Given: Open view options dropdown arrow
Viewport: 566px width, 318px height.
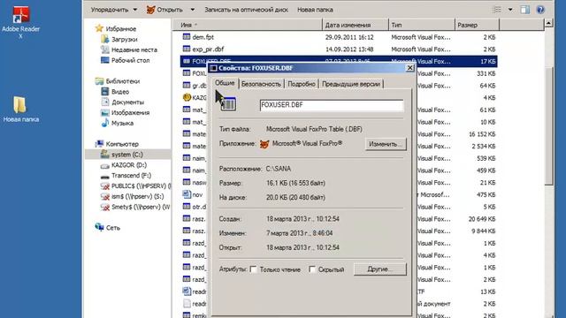Looking at the screenshot, I should 510,10.
